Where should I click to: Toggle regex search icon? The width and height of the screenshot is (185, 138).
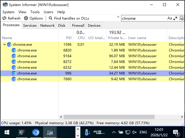click(175, 18)
